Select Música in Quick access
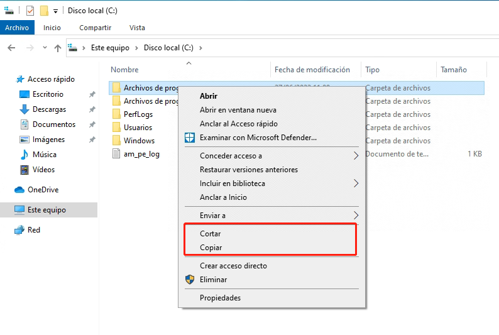 pyautogui.click(x=44, y=155)
